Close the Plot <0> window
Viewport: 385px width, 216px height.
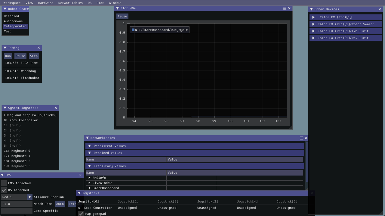tap(289, 8)
